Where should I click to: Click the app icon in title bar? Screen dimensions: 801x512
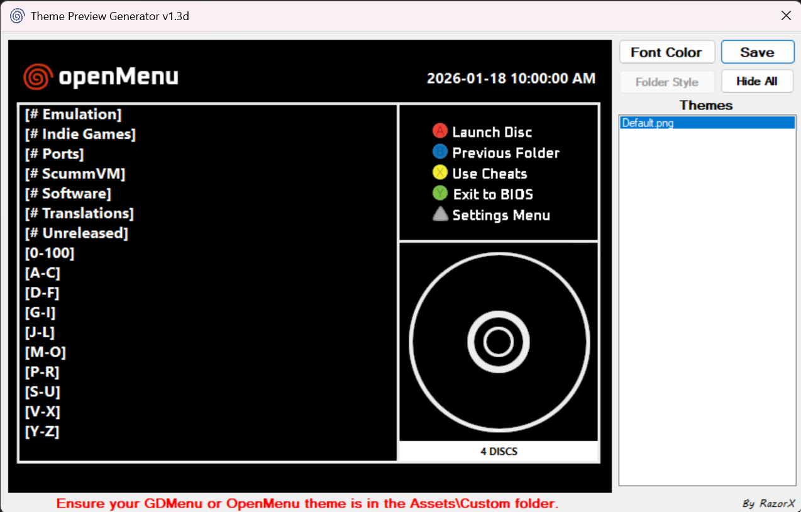click(18, 16)
